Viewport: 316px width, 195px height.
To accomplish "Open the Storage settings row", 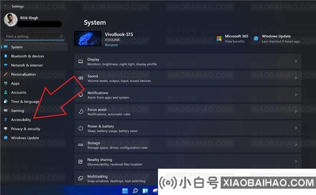I will pos(187,145).
